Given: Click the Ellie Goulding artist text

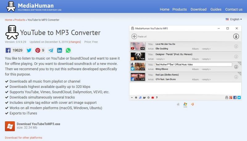Looking at the screenshot, I should pos(162,49).
